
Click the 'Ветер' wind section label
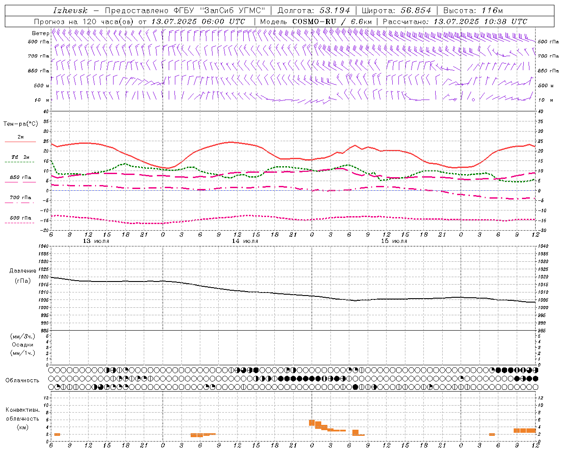[40, 33]
